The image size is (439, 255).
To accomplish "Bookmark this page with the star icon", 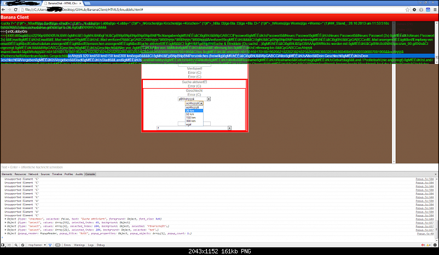I will tap(407, 9).
